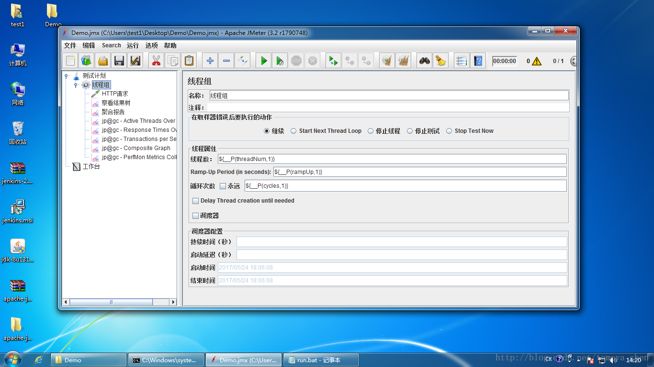The image size is (654, 367).
Task: Switch to the run.bat Notepad taskbar button
Action: 321,360
